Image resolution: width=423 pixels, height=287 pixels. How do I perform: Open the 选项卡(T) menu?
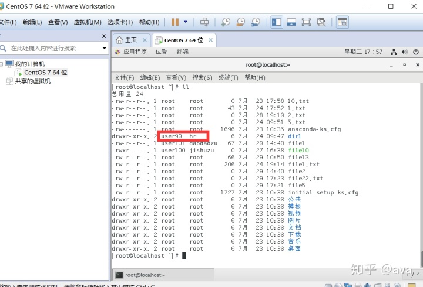pos(120,22)
